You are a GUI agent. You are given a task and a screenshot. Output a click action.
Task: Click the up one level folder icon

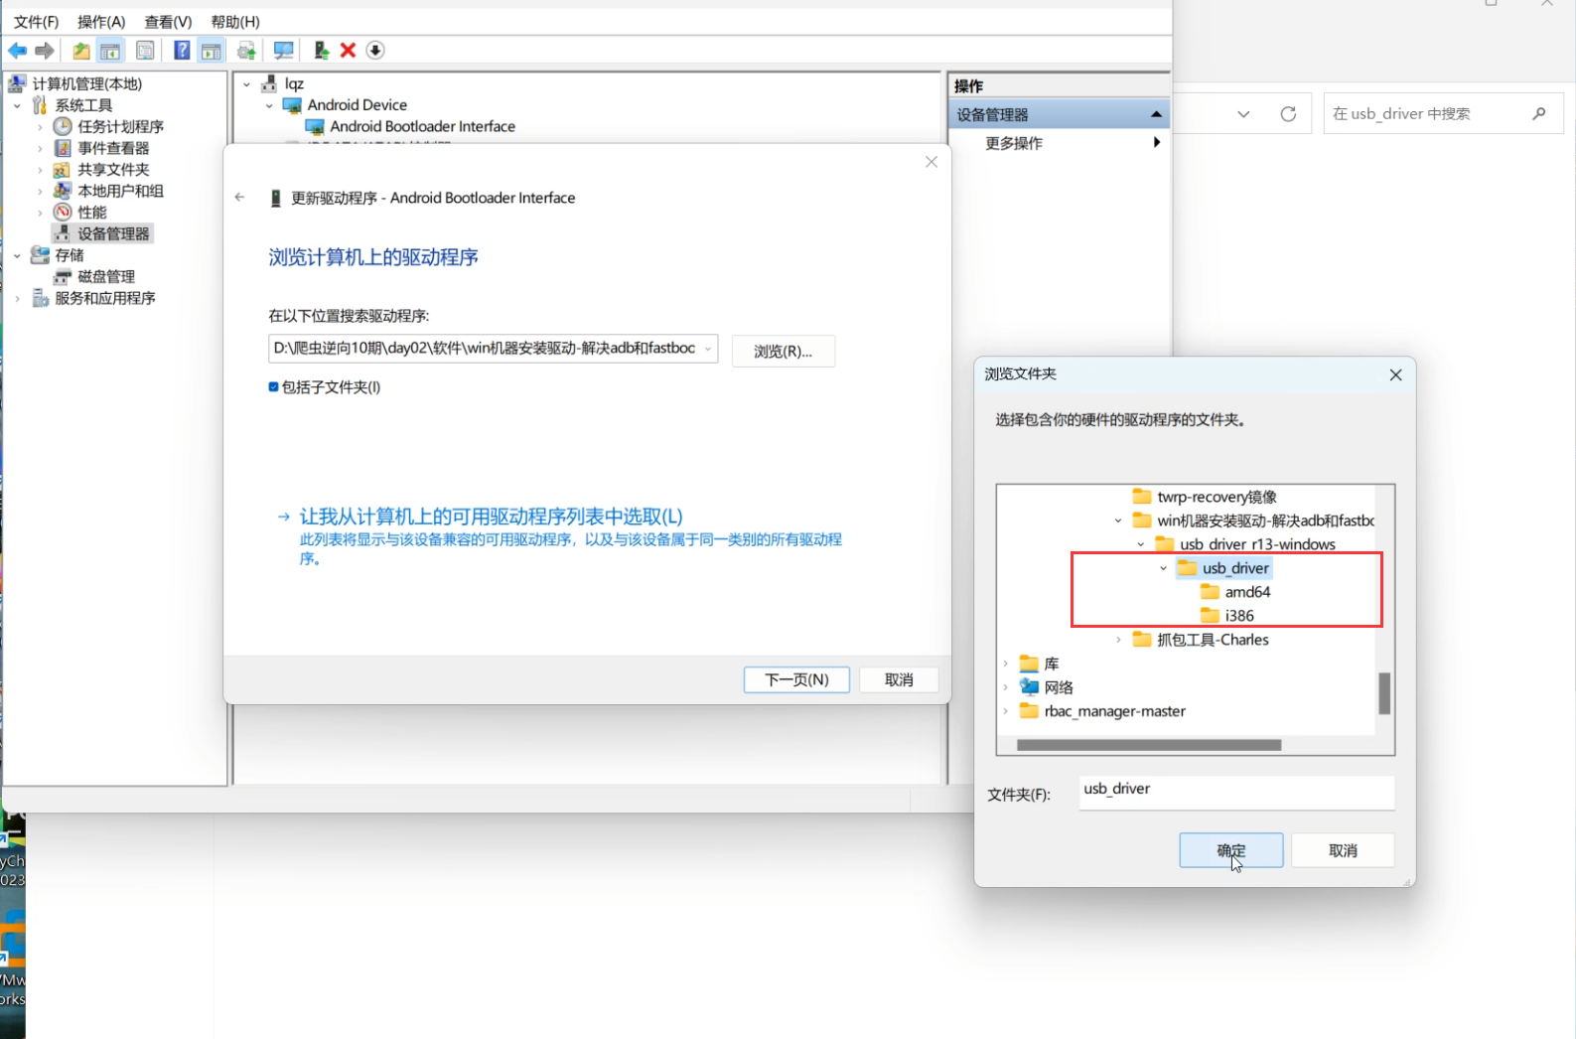(81, 51)
